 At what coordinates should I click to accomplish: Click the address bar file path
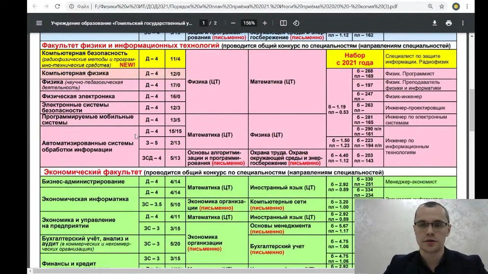[246, 6]
